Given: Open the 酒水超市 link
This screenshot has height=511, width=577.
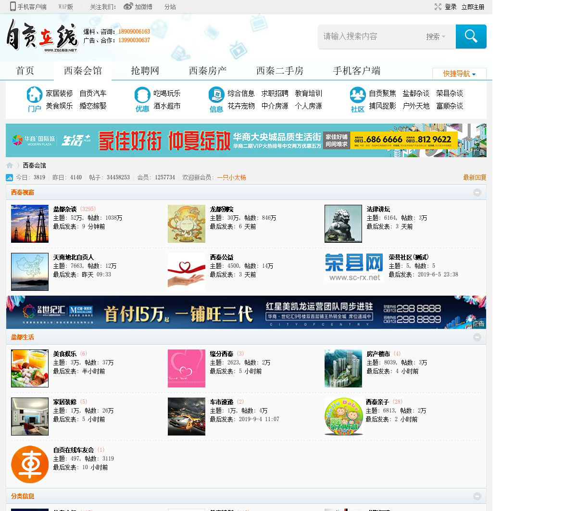Looking at the screenshot, I should (167, 106).
